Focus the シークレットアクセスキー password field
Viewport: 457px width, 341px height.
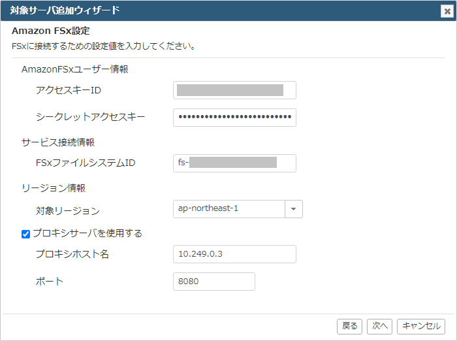click(234, 118)
